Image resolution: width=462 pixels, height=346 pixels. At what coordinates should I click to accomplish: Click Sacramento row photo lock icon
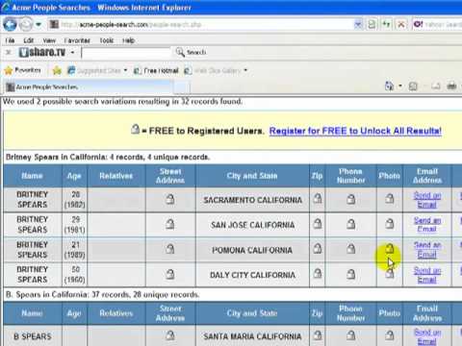pyautogui.click(x=390, y=199)
